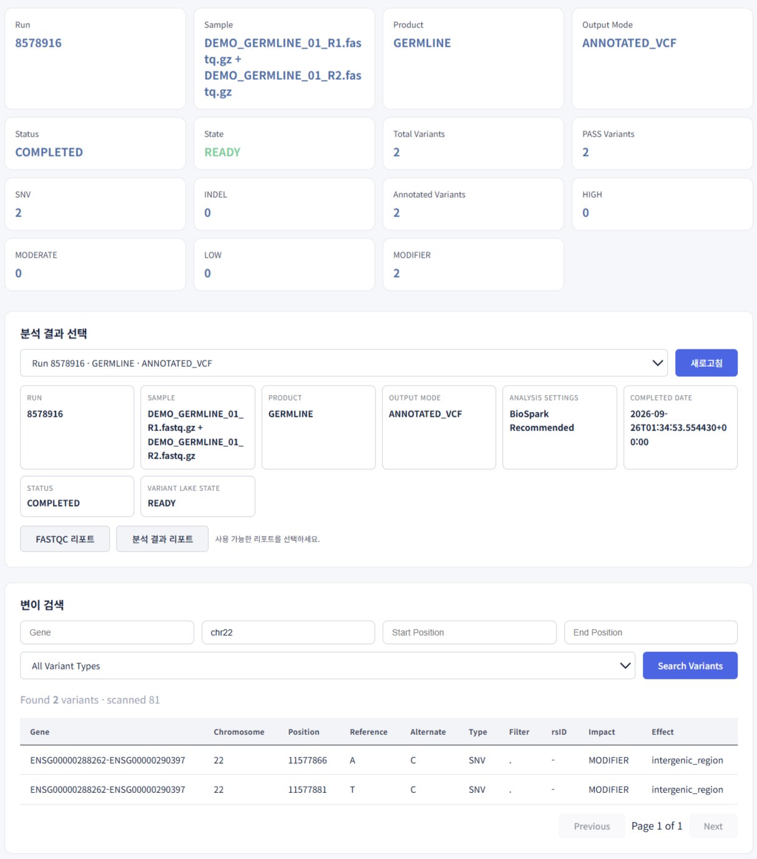The width and height of the screenshot is (757, 859).
Task: Click the ANNOTATED_VCF value in the top Output Mode card
Action: pos(629,43)
